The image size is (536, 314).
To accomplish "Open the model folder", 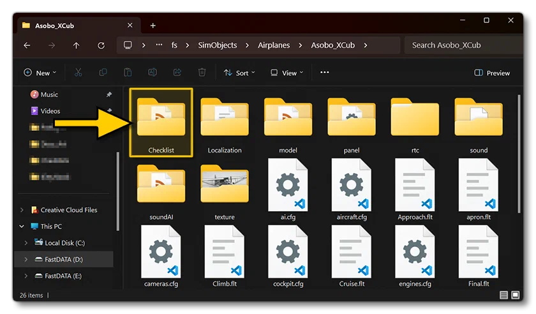I will 288,125.
